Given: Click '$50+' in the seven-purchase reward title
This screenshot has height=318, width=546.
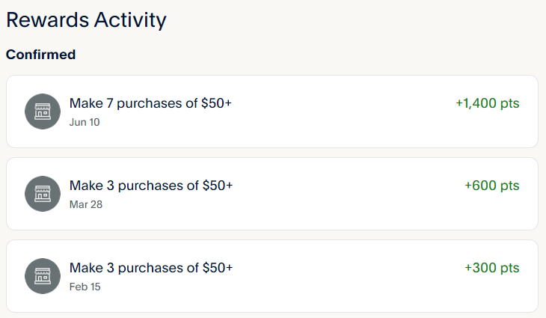Looking at the screenshot, I should tap(217, 103).
